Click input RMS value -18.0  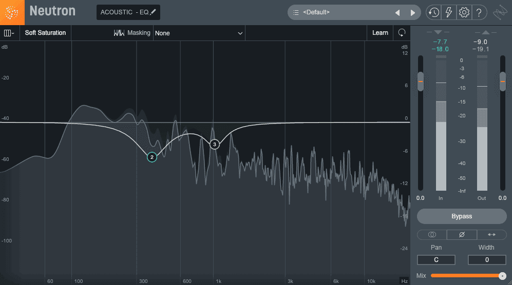[x=440, y=49]
